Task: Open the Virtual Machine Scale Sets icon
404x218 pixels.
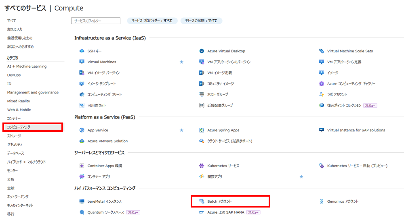Action: (x=322, y=51)
